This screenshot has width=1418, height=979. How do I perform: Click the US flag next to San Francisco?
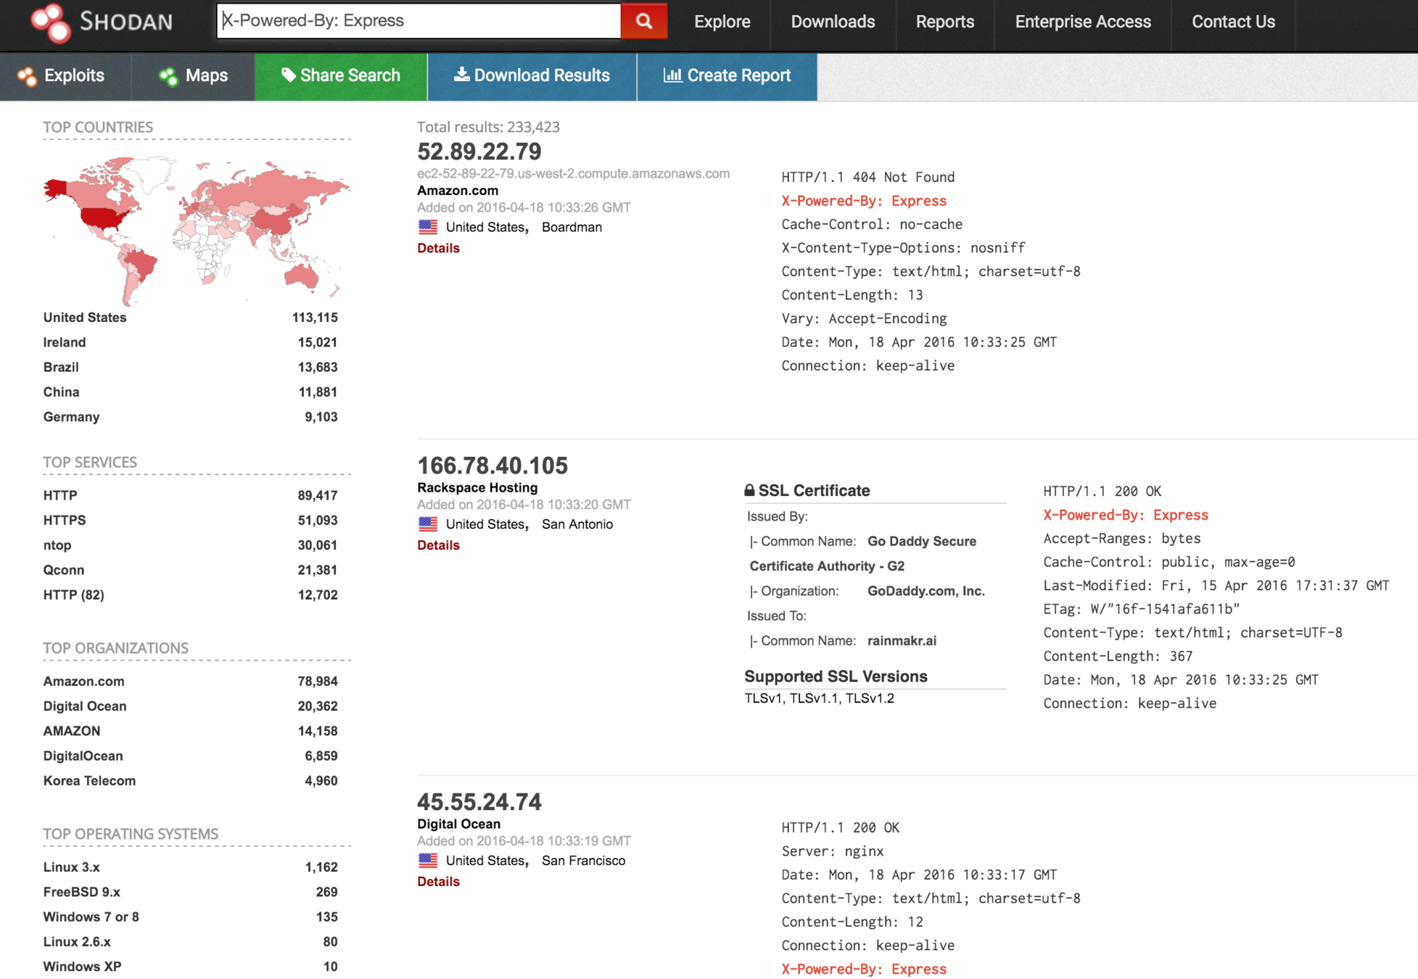[428, 860]
